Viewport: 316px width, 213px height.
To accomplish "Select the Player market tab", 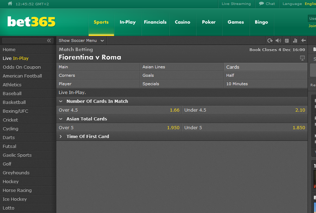I will pos(98,84).
